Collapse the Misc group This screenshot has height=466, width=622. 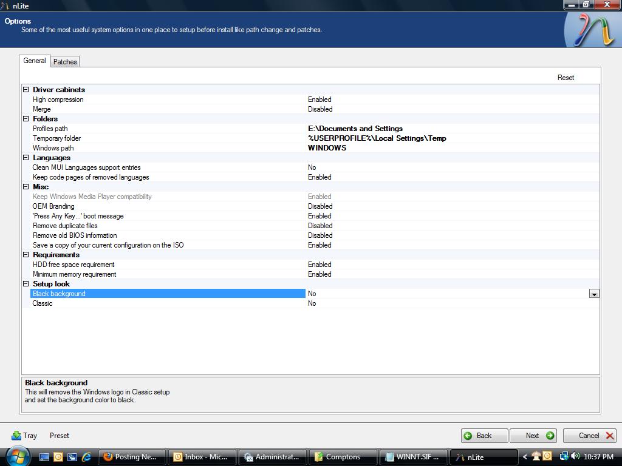click(x=26, y=187)
